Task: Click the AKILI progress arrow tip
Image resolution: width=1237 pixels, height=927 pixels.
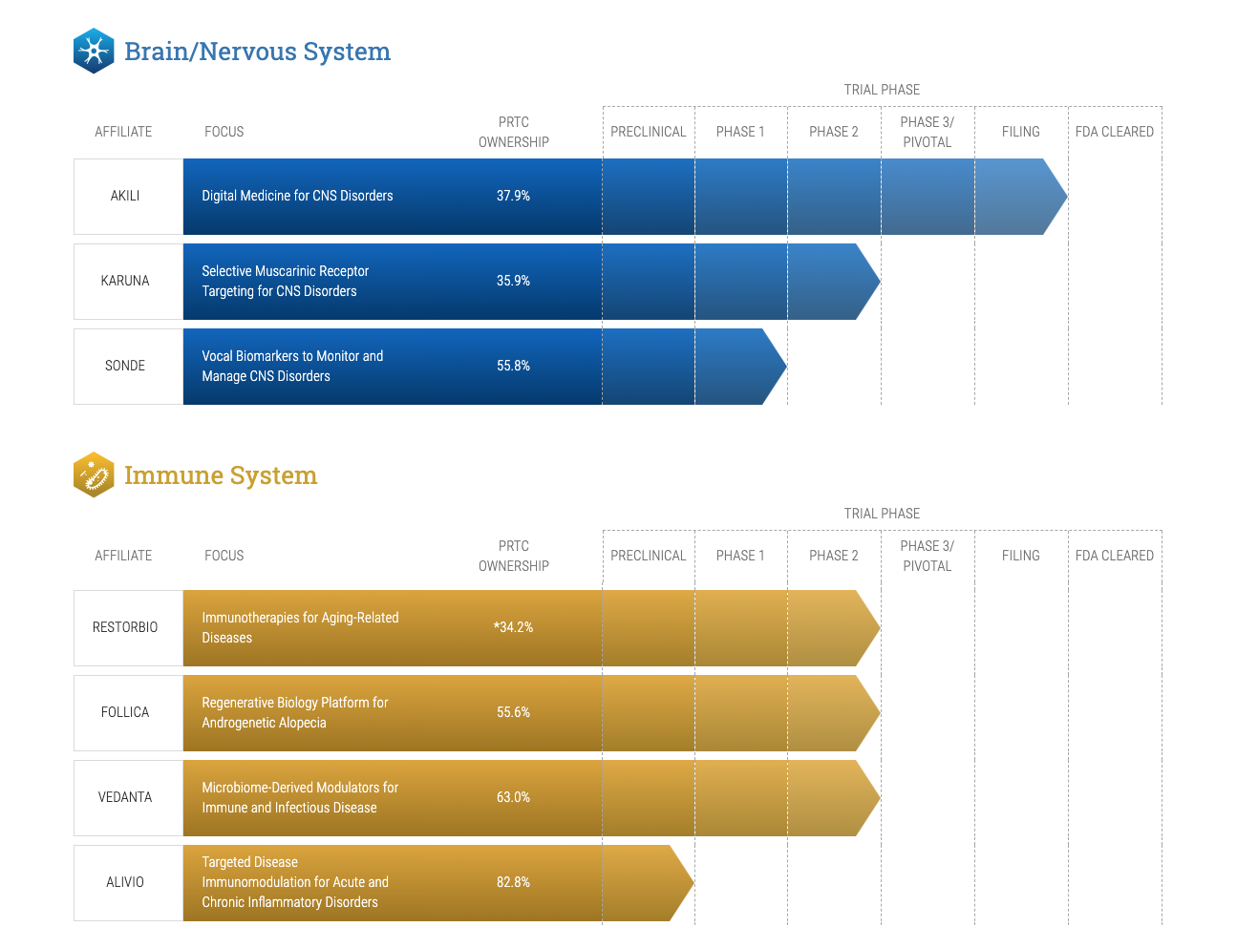Action: point(1056,197)
